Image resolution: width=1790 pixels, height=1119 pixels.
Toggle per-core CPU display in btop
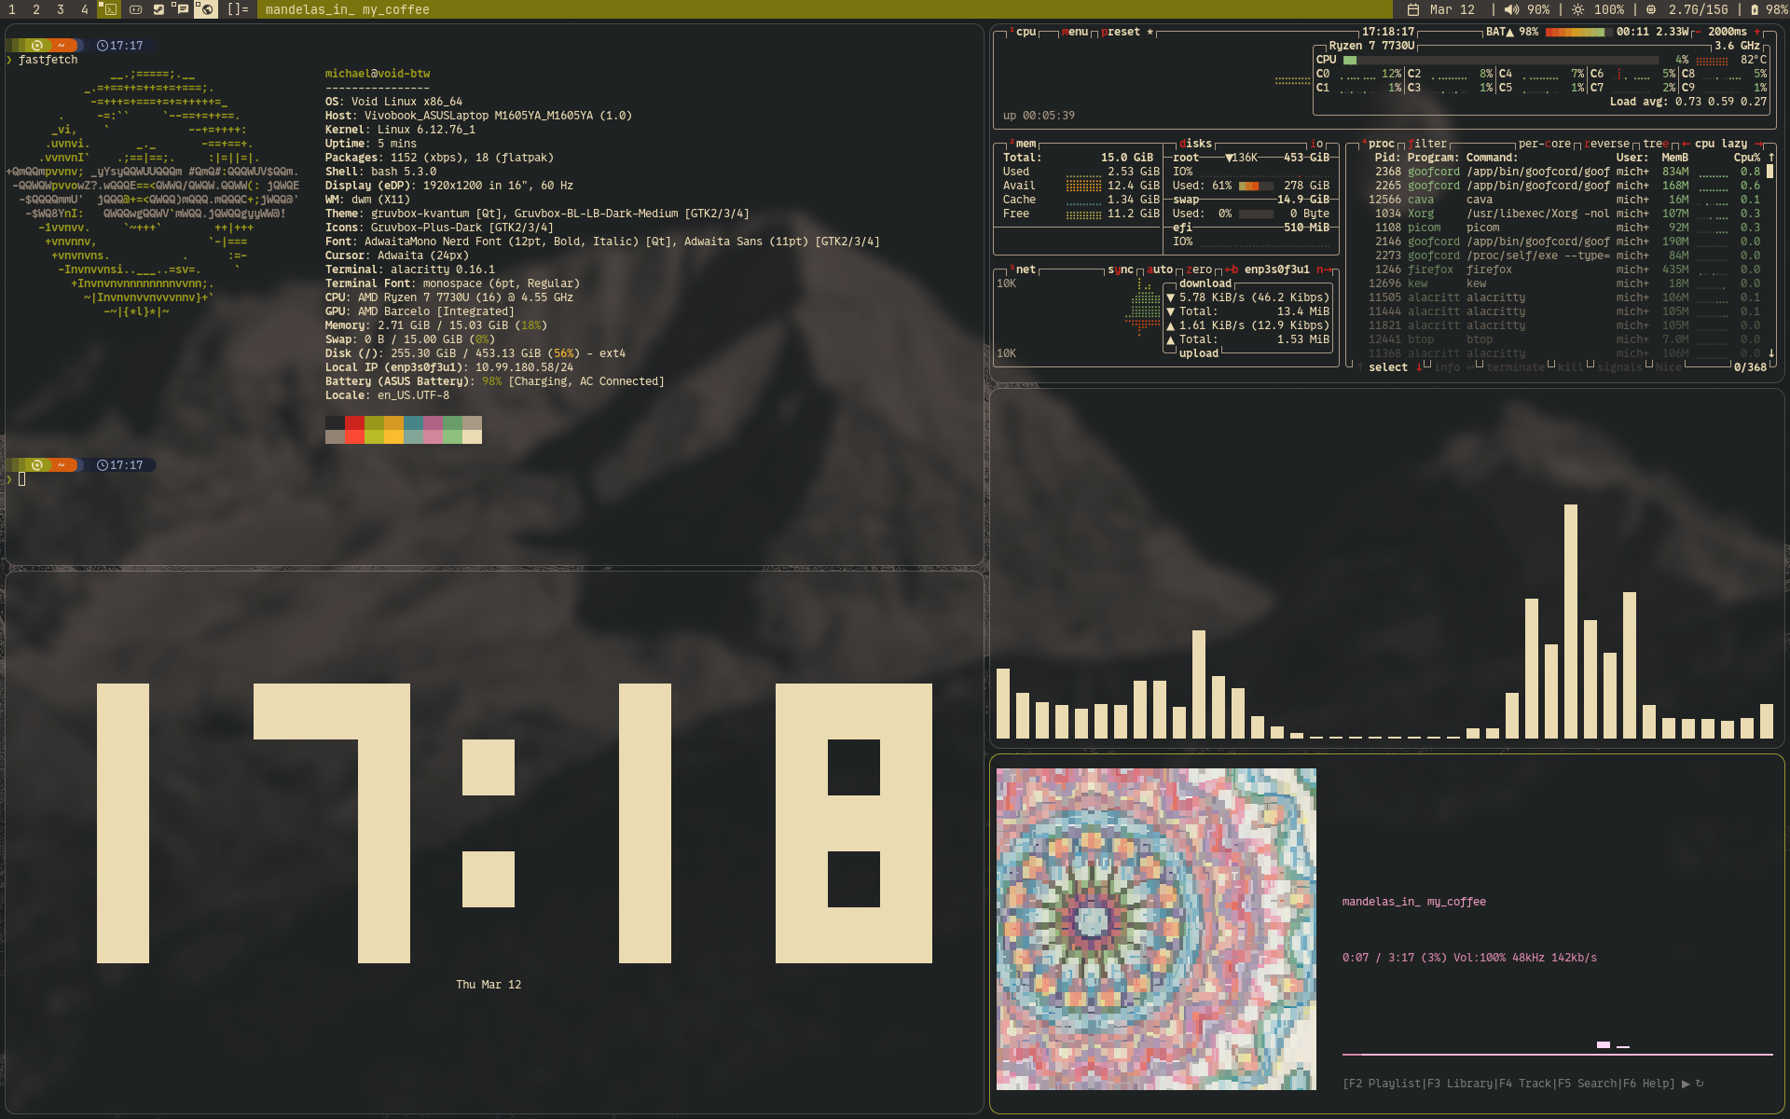coord(1544,144)
